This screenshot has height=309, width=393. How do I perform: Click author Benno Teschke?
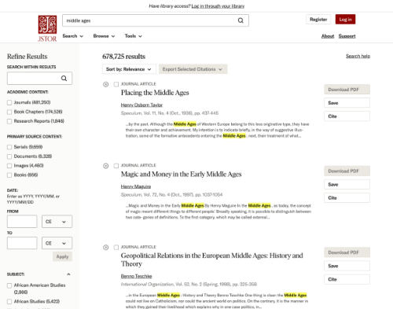(136, 276)
